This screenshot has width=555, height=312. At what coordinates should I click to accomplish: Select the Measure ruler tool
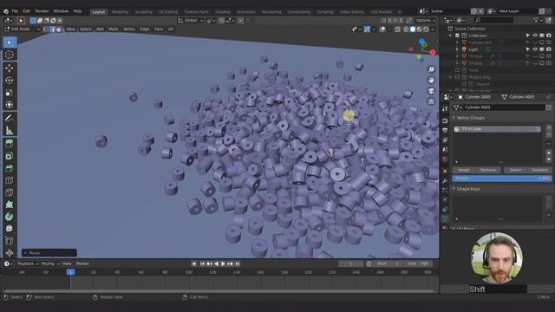click(x=10, y=131)
